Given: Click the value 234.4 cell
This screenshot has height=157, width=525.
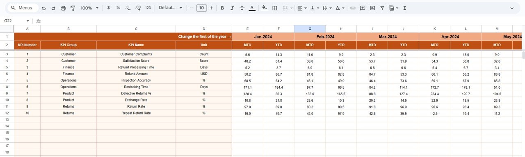Looking at the screenshot, I should [x=434, y=93].
